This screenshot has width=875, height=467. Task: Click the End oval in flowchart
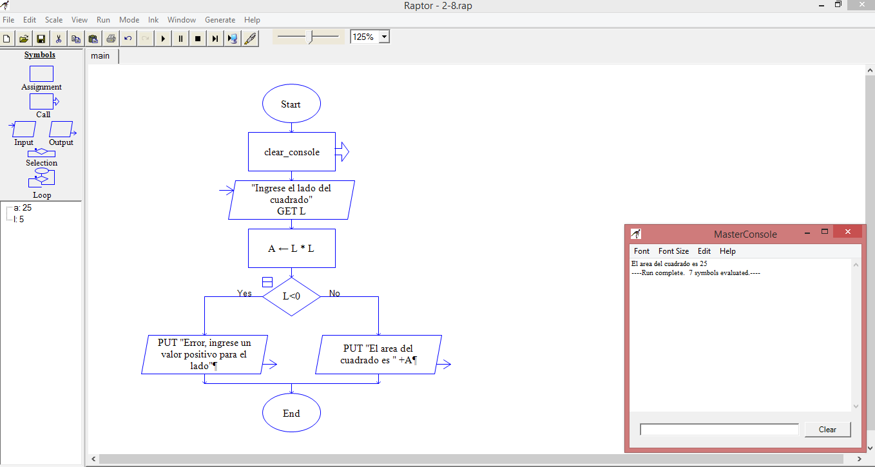(x=291, y=413)
